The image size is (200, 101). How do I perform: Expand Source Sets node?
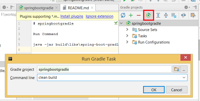coord(127,29)
